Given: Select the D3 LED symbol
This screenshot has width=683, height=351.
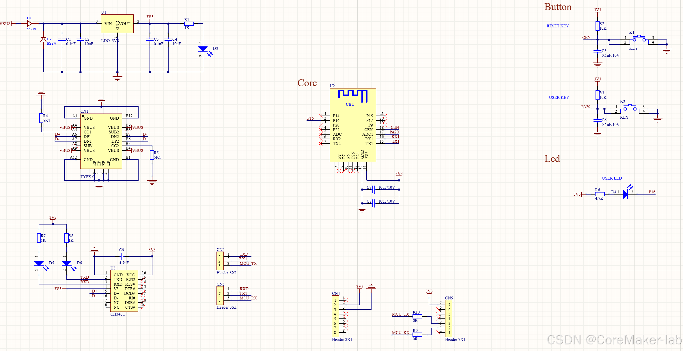Looking at the screenshot, I should click(x=203, y=49).
